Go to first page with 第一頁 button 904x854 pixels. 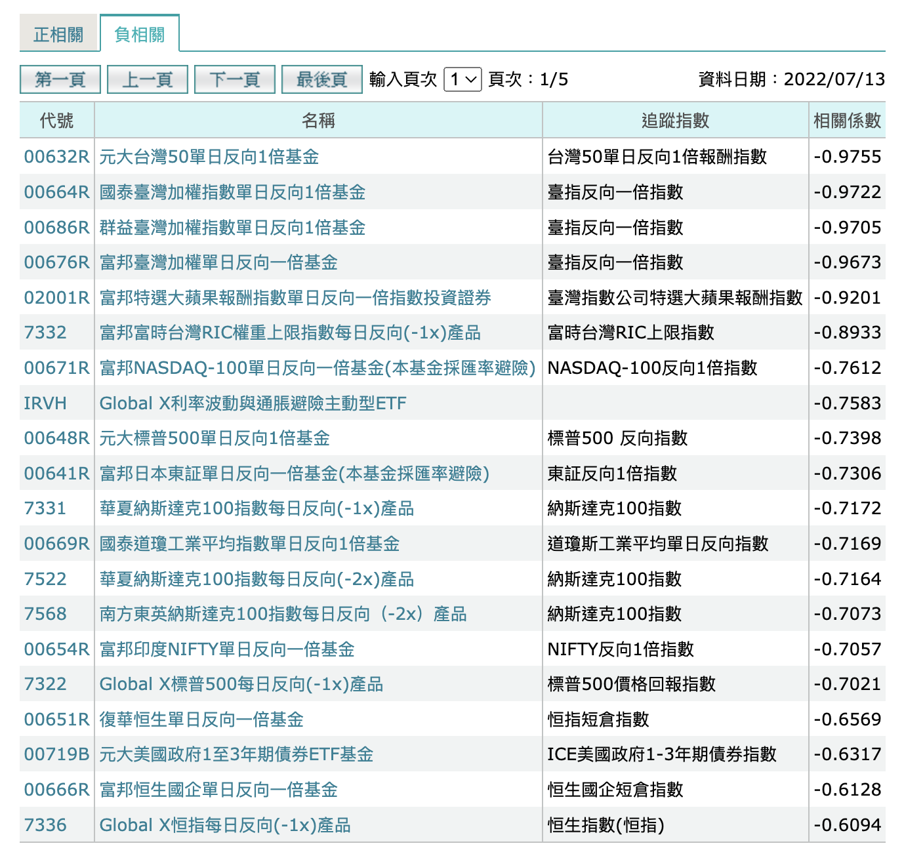click(x=60, y=79)
